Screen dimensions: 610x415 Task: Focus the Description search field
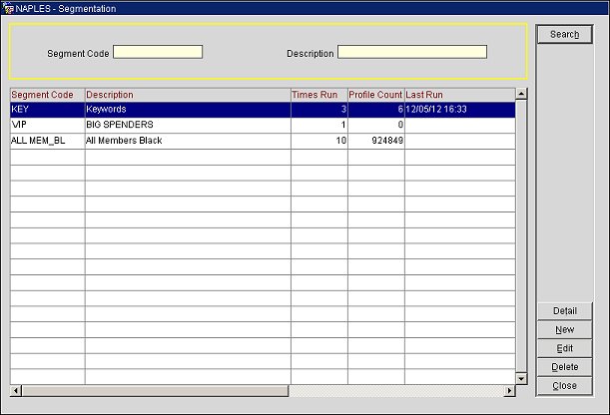(x=411, y=52)
